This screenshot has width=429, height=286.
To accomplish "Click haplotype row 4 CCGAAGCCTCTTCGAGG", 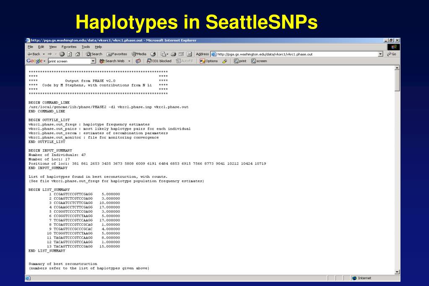I will (x=85, y=207).
